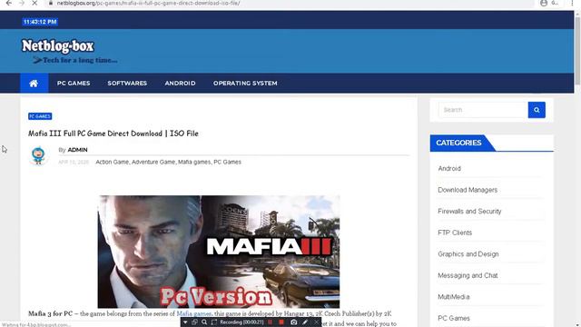Open the Firewalls and Security category
Viewport: 581px width, 327px height.
tap(469, 212)
